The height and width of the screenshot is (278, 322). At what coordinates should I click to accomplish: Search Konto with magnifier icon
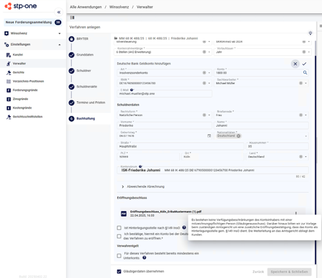(x=305, y=72)
